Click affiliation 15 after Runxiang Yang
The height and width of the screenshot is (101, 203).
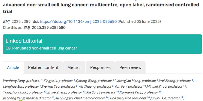pos(160,92)
